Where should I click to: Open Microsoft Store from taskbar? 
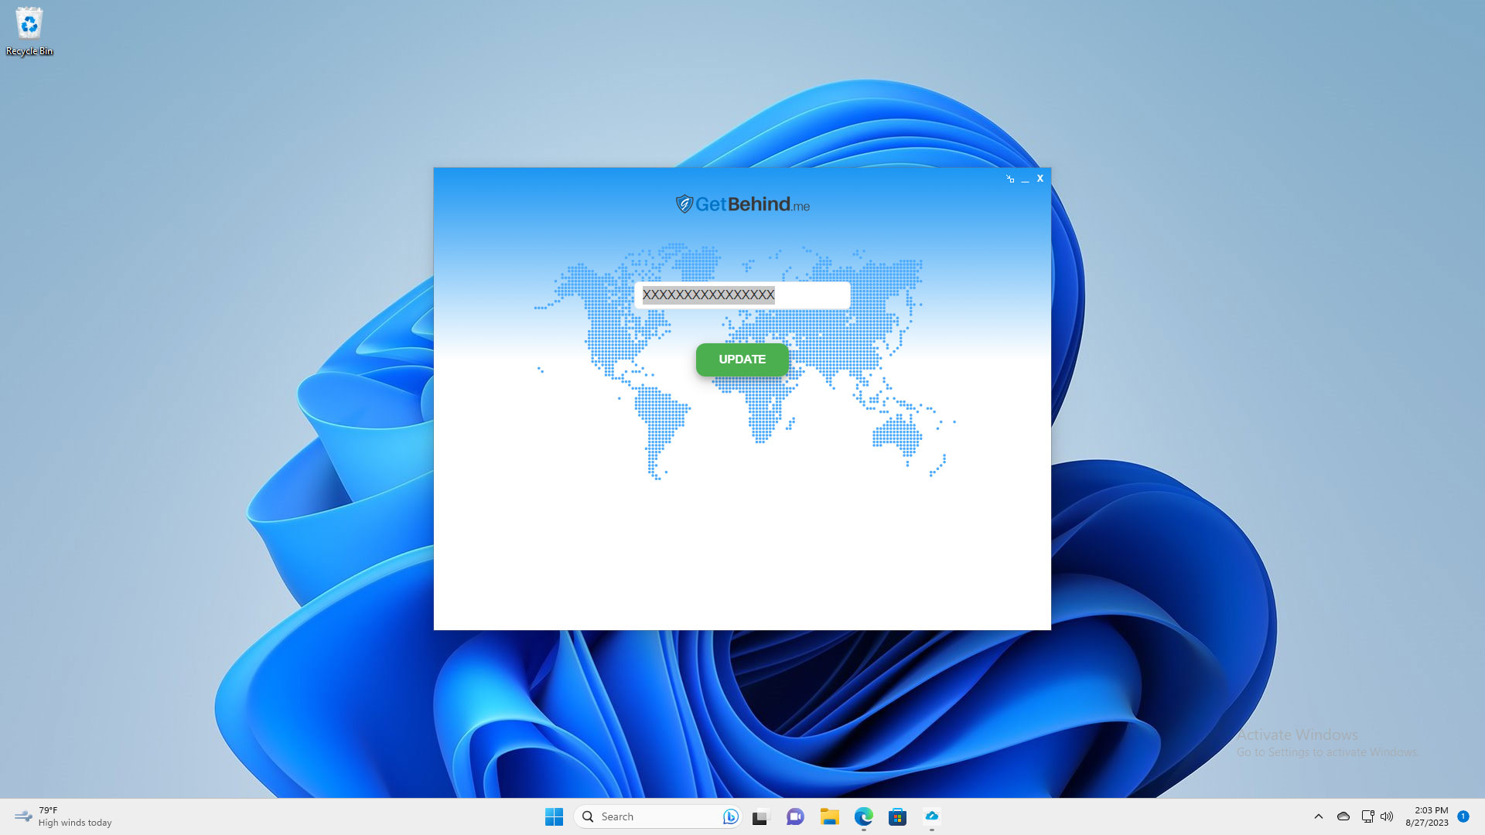[897, 816]
